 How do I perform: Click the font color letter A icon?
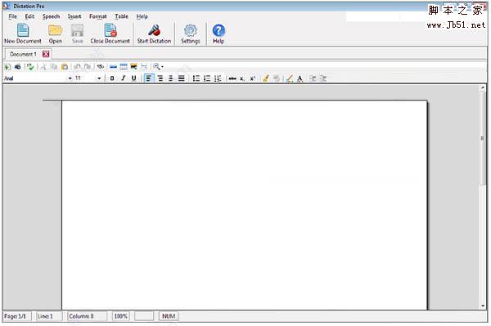click(x=300, y=78)
